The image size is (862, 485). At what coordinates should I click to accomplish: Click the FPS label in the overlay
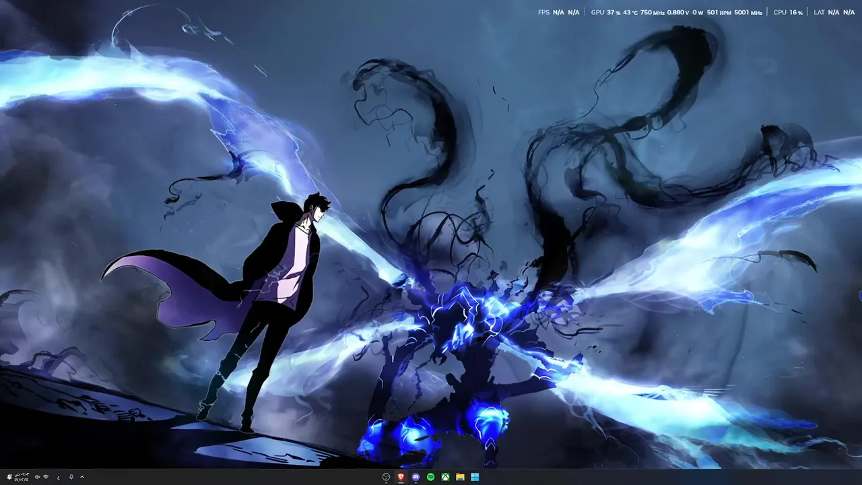[x=543, y=12]
